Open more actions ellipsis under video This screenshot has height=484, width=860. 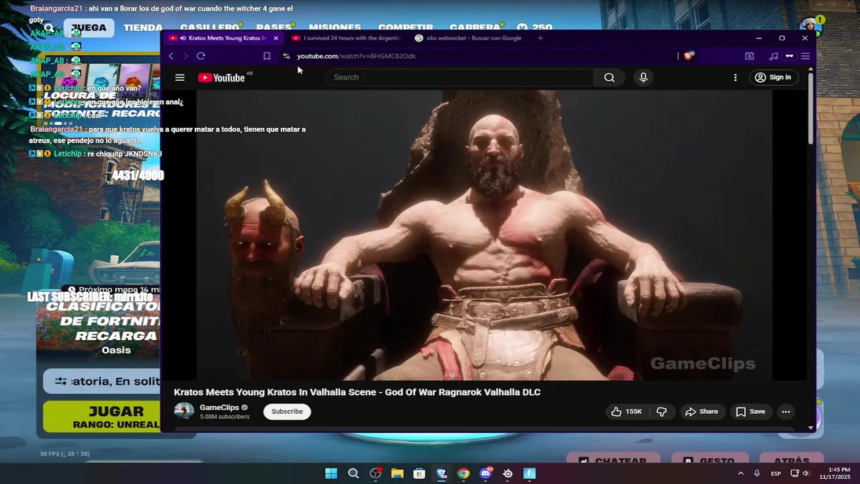point(785,411)
